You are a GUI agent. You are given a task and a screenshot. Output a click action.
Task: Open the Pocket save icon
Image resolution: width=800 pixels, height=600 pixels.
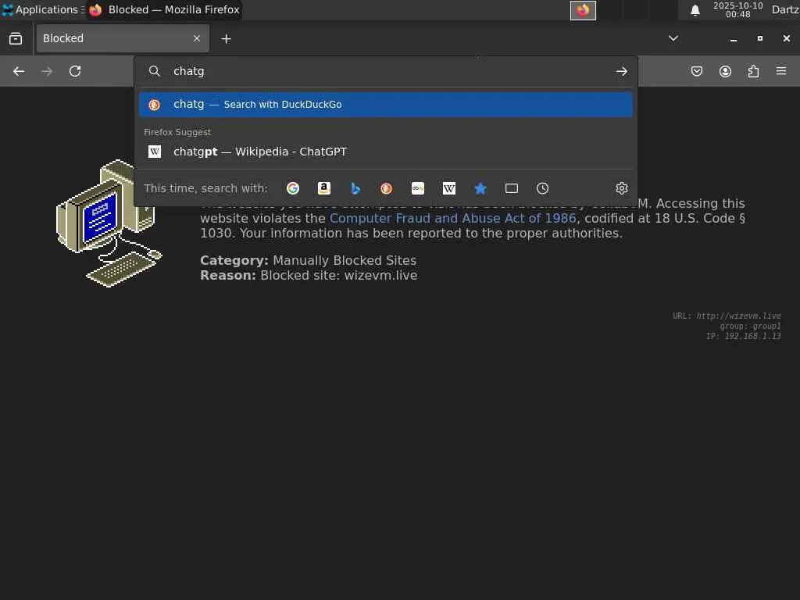[x=697, y=71]
